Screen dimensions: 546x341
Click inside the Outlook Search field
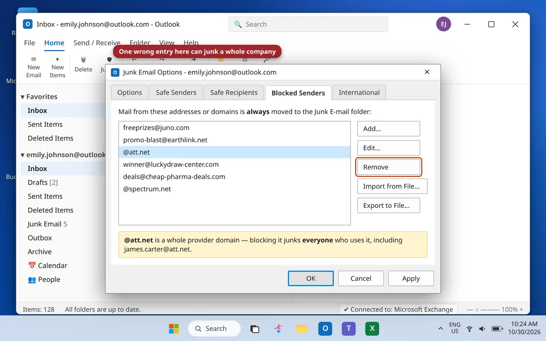[x=308, y=25]
